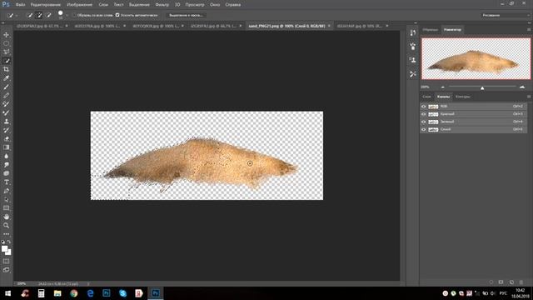Load channel as selection icon
This screenshot has height=300, width=533.
[491, 282]
